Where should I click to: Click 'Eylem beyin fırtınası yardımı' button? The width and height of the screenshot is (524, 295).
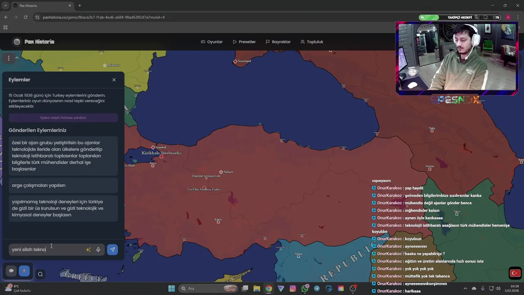click(x=63, y=118)
